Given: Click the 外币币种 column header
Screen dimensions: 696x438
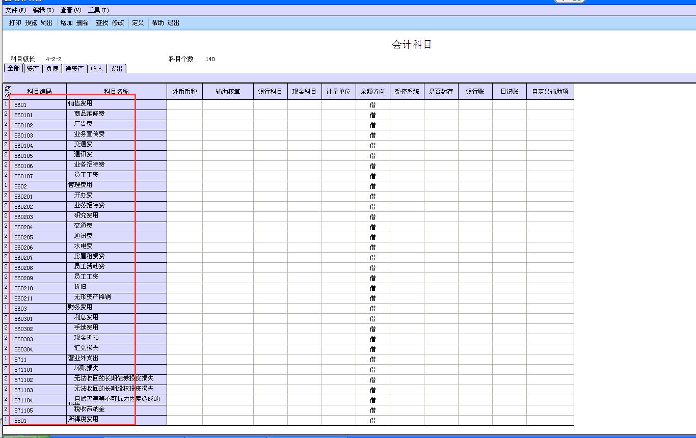Looking at the screenshot, I should tap(184, 92).
